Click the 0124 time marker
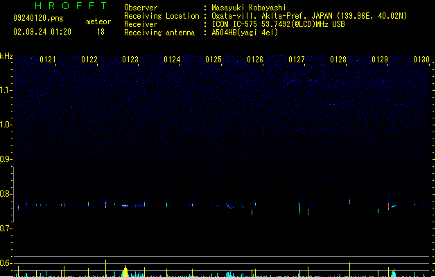436x277 pixels. 172,60
